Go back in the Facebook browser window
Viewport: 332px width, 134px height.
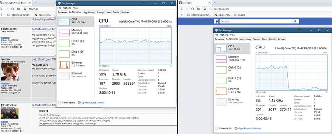point(181,9)
